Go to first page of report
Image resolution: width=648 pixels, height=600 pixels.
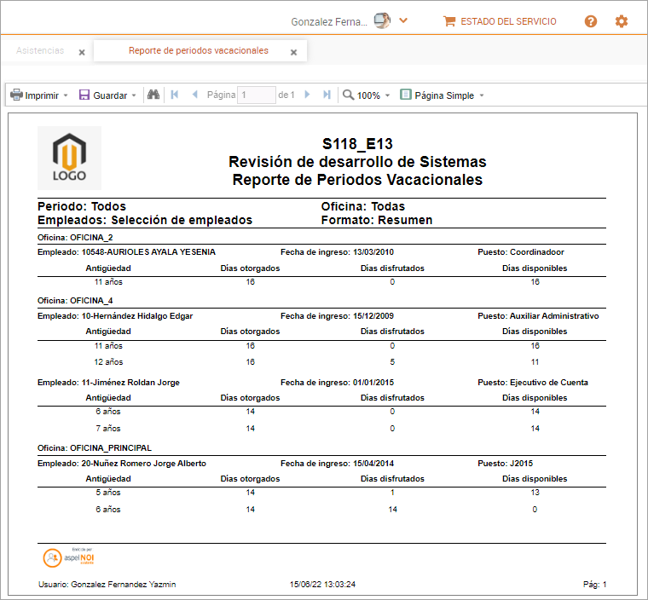tap(175, 95)
